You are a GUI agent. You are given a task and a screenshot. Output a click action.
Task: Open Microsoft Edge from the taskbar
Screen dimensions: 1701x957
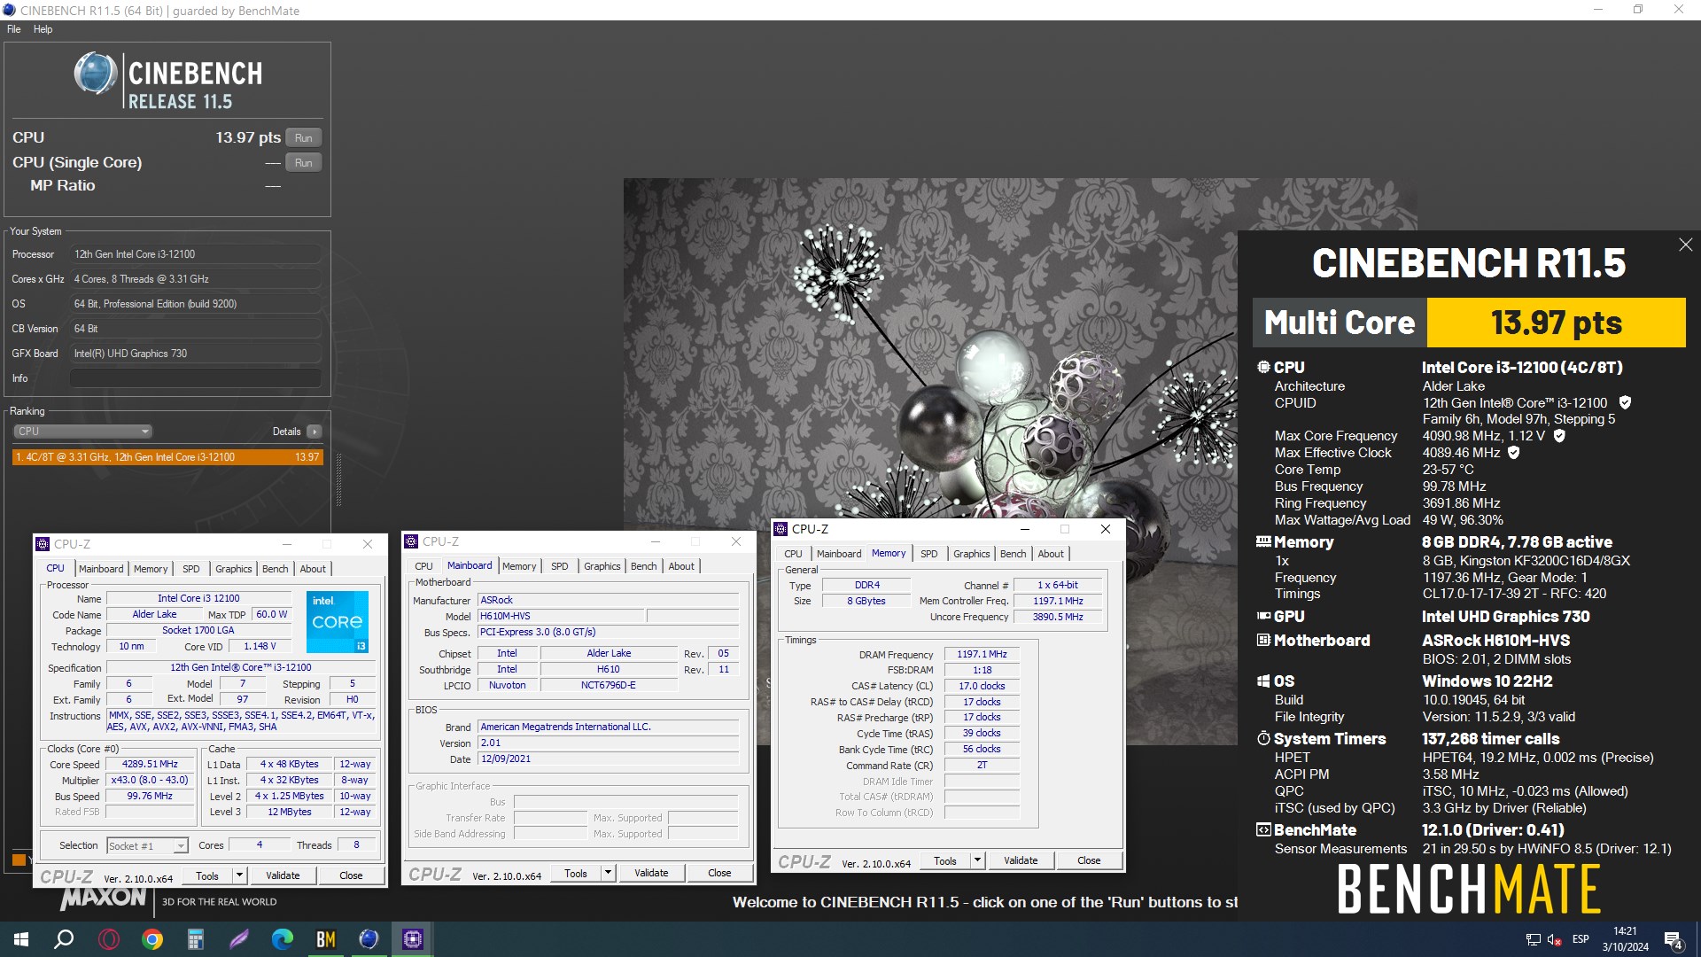(283, 939)
